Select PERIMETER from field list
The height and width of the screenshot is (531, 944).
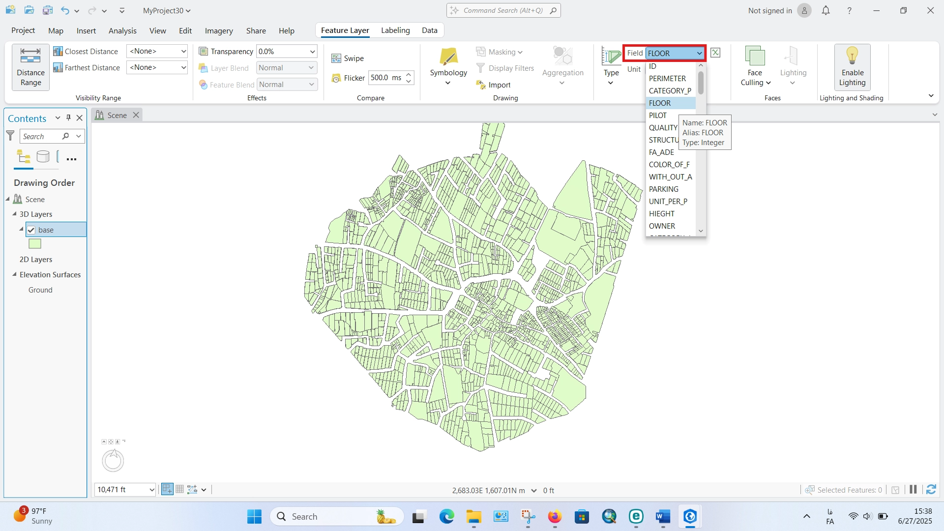point(671,78)
